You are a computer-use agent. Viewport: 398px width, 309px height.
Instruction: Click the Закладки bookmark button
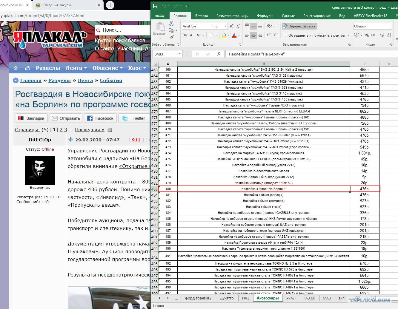[31, 118]
